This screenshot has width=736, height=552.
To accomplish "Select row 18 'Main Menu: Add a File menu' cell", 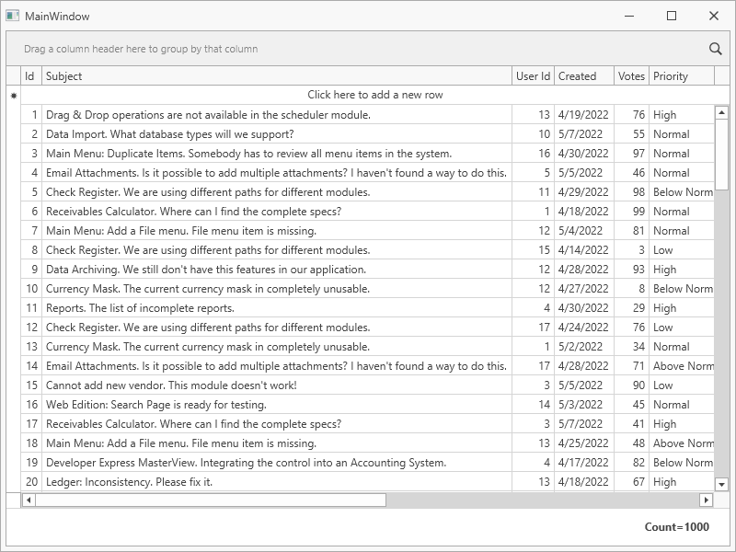I will (277, 443).
